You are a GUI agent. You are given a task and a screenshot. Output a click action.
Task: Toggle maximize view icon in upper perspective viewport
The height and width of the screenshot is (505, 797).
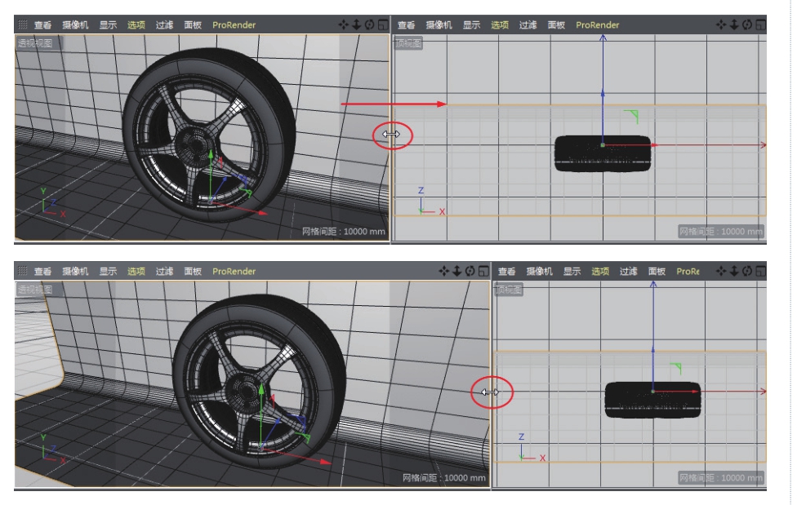pos(382,25)
